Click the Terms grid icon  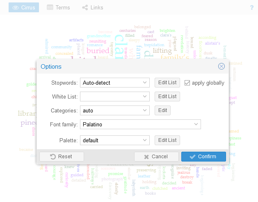pyautogui.click(x=50, y=7)
